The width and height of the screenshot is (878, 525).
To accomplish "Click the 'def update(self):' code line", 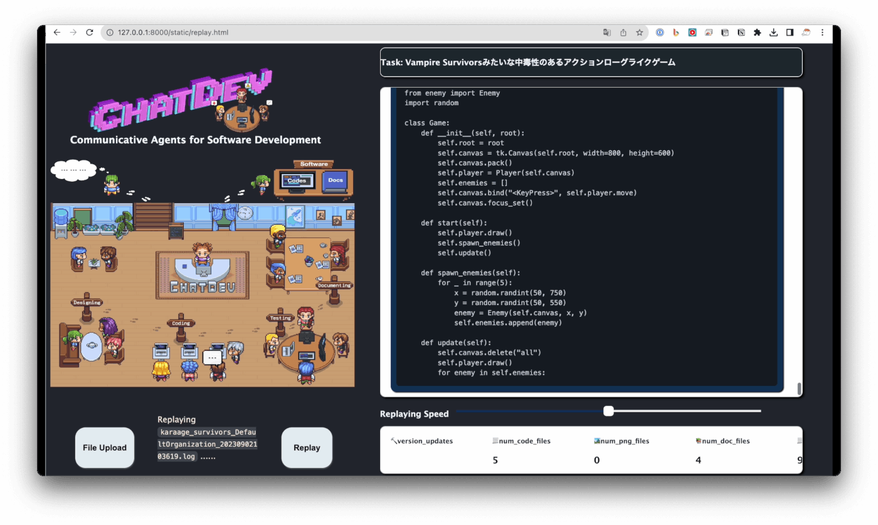I will pos(456,343).
